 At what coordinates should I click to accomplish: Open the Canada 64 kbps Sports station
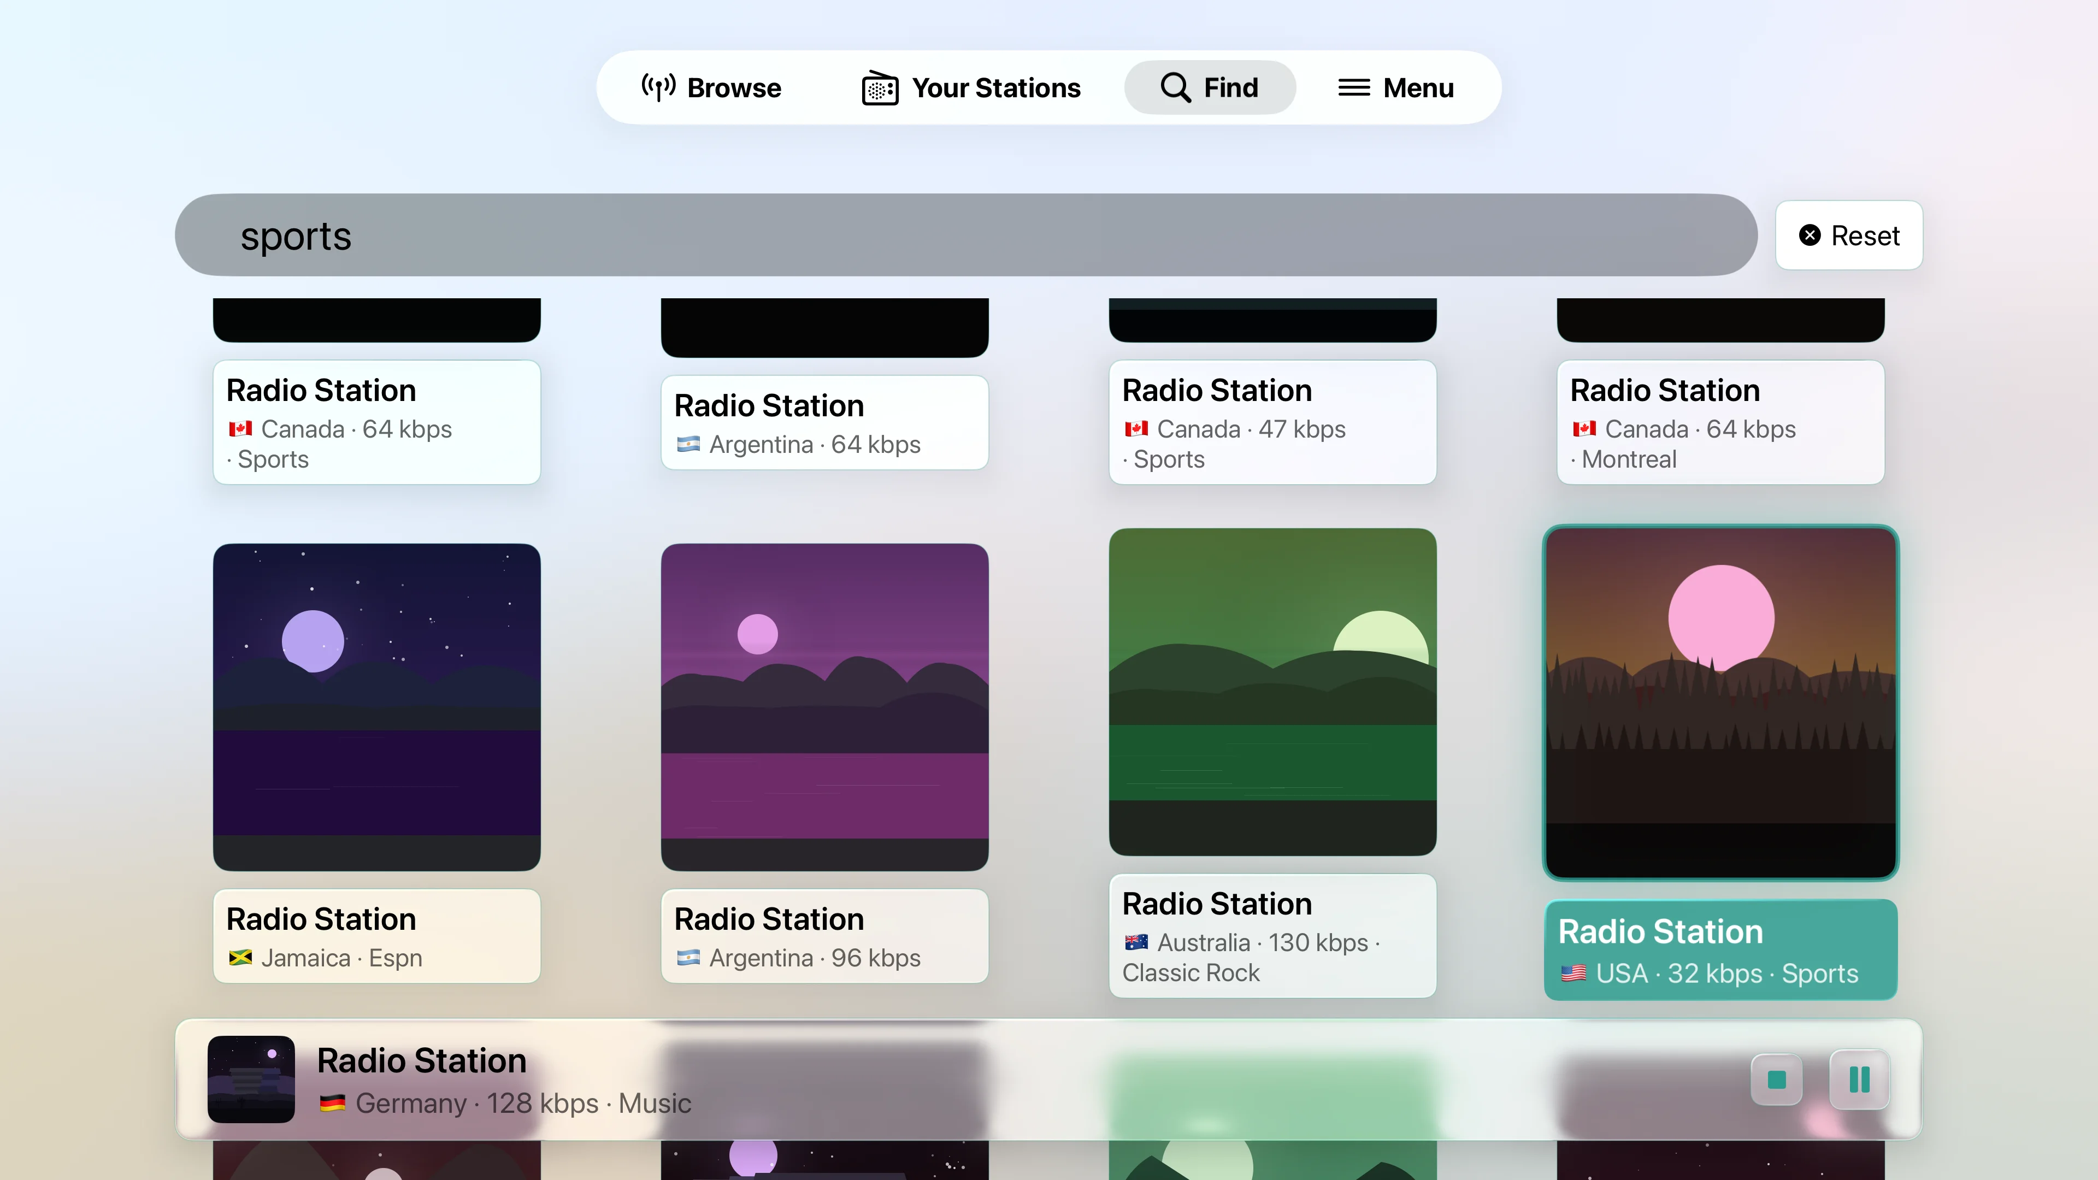click(376, 422)
